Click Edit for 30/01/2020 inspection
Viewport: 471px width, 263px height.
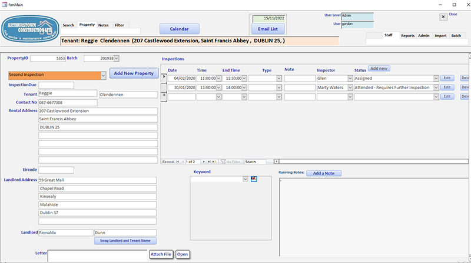tap(447, 87)
